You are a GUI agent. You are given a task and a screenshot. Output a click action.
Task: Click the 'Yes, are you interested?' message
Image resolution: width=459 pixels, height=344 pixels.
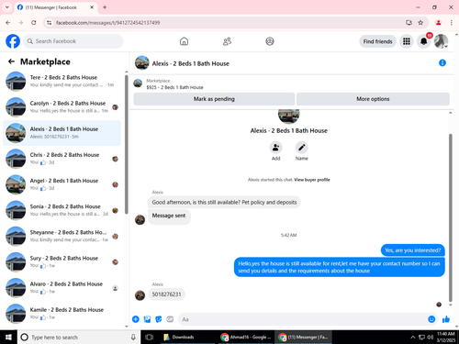coord(413,250)
